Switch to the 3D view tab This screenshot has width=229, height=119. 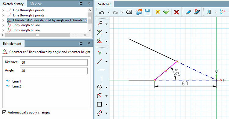pos(36,4)
